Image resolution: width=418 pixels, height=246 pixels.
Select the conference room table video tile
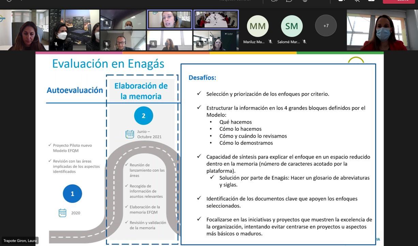pos(216,19)
